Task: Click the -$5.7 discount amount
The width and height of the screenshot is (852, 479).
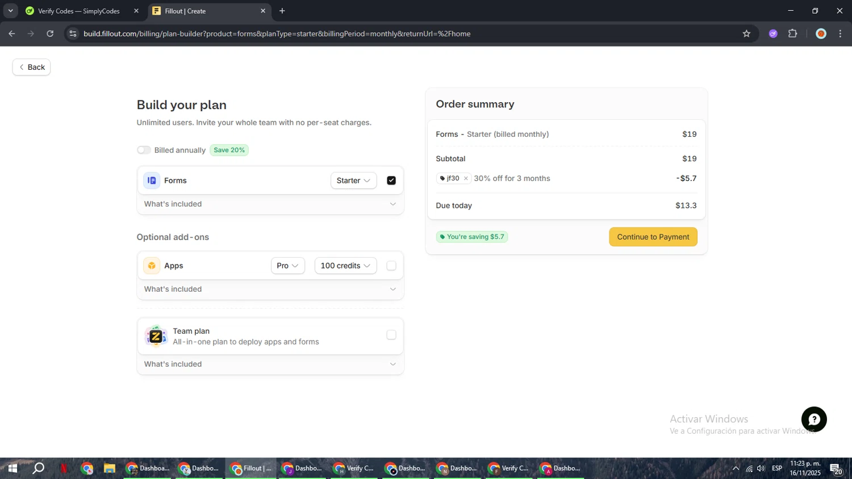Action: [687, 178]
